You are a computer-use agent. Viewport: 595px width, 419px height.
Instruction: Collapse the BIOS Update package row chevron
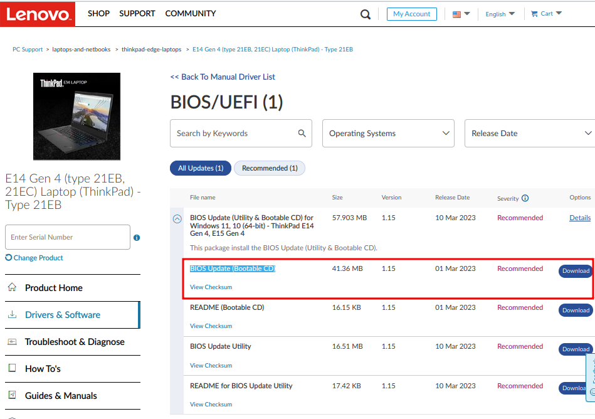[x=177, y=219]
